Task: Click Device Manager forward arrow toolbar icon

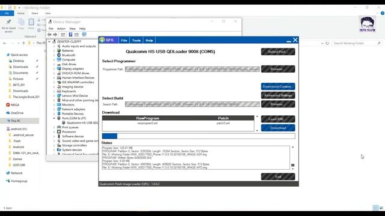Action: coord(55,35)
